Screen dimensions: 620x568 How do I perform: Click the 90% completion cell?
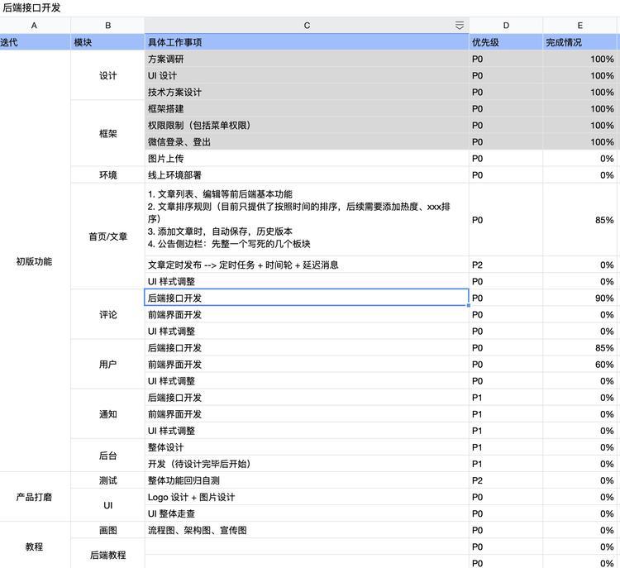[x=580, y=298]
